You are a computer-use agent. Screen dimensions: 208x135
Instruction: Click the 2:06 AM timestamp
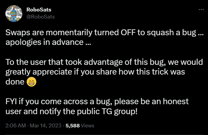tap(15, 126)
